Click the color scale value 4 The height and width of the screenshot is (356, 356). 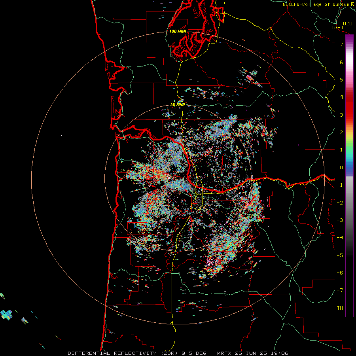click(341, 97)
